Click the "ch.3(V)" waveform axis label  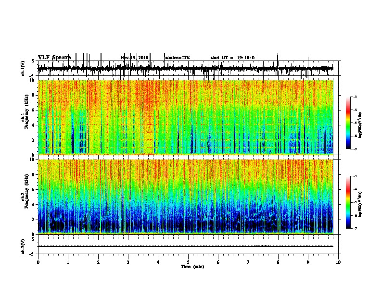click(x=23, y=246)
